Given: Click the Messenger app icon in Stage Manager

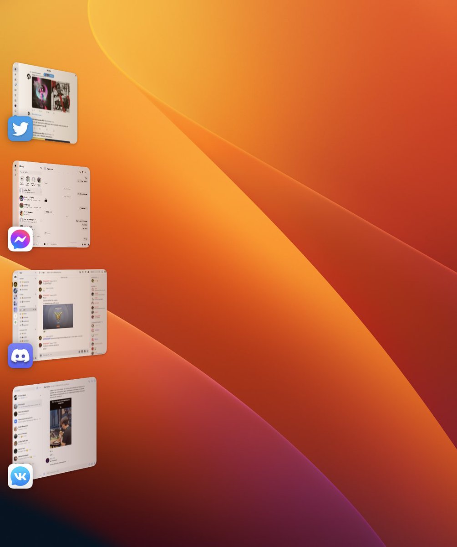Looking at the screenshot, I should [20, 239].
